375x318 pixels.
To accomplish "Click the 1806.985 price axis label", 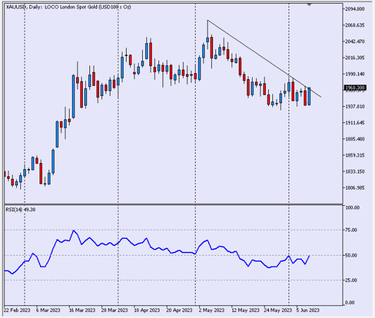I will point(355,188).
